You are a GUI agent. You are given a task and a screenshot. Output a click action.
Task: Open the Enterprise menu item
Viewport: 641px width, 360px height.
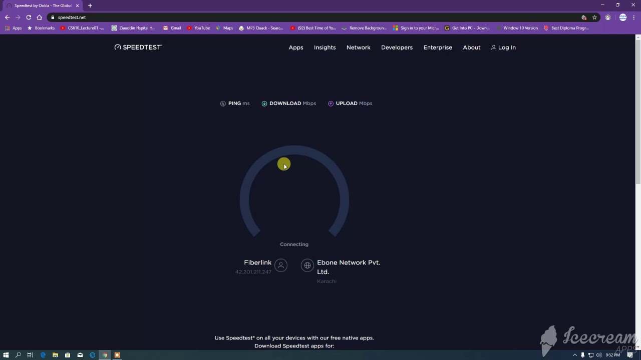438,47
